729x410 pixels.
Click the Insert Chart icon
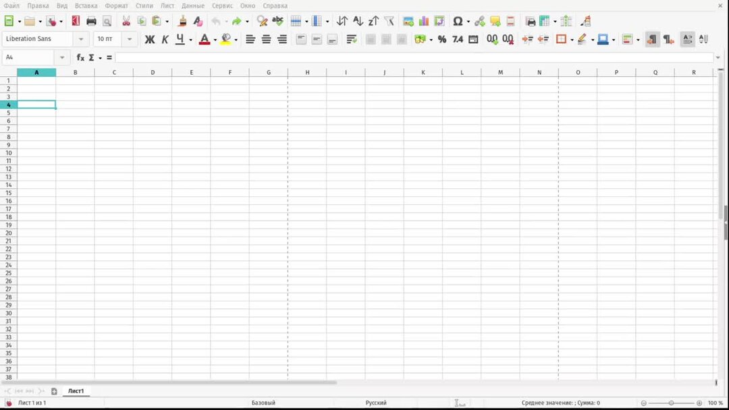click(x=423, y=21)
